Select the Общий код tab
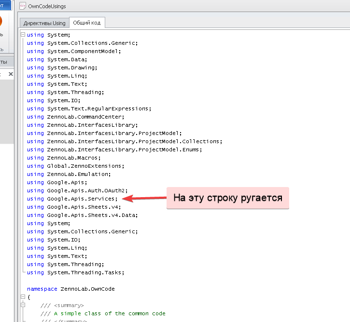This screenshot has width=350, height=322. pos(87,23)
